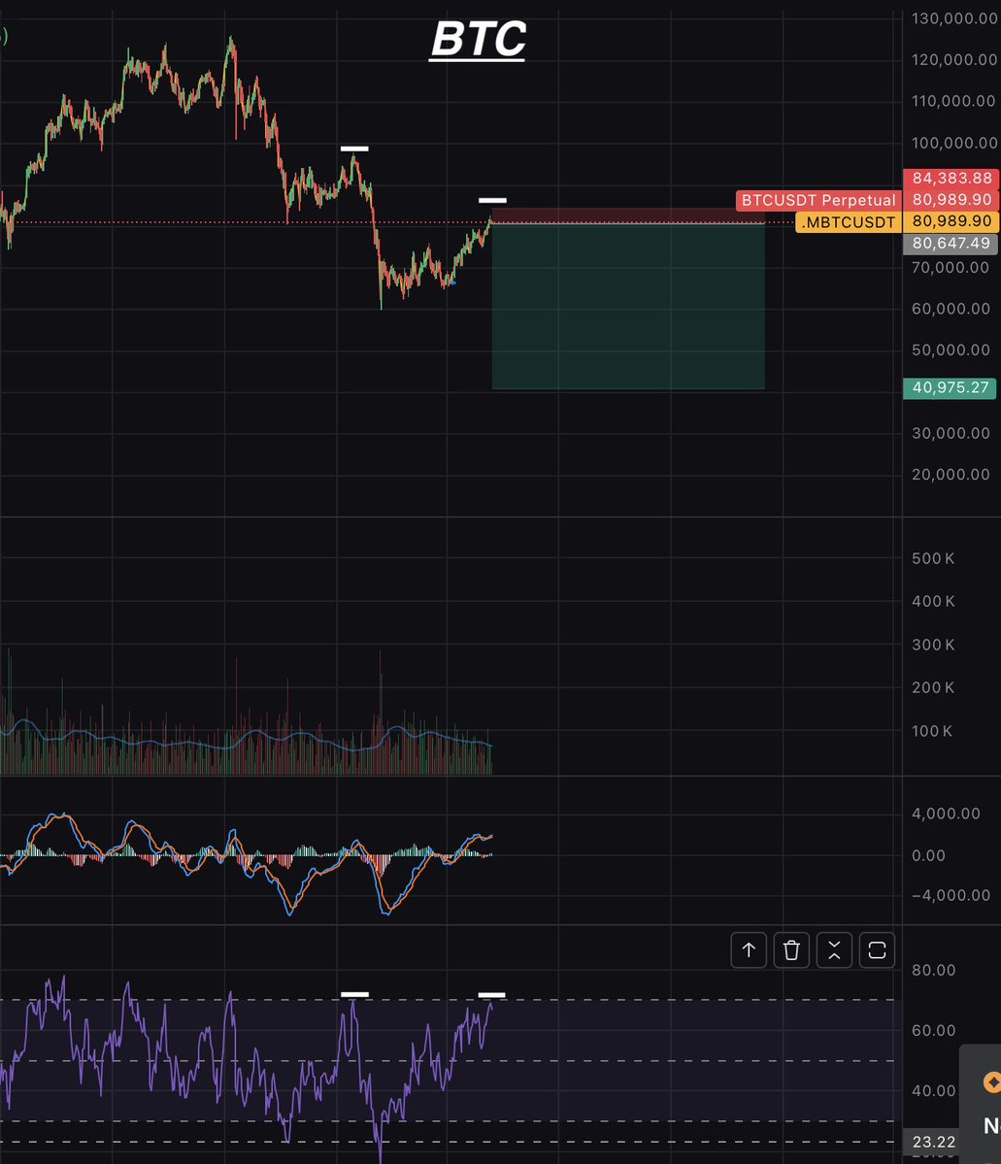Screen dimensions: 1001x1164
Task: Click the 50,000.00 price axis label
Action: [951, 349]
